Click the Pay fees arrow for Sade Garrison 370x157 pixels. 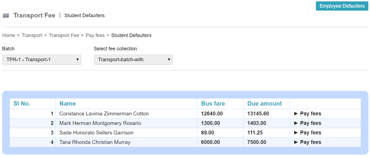(296, 133)
